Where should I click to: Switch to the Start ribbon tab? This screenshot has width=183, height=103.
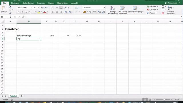tap(5, 3)
